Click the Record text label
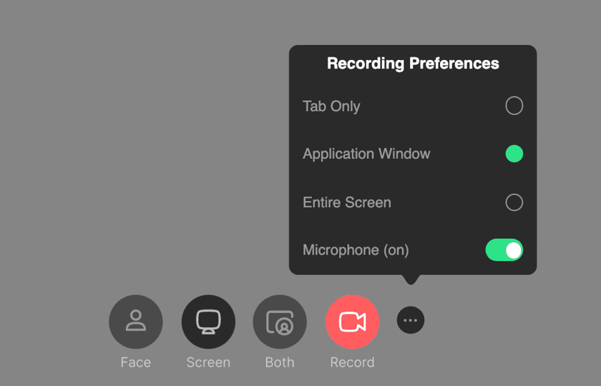601x386 pixels. (352, 362)
